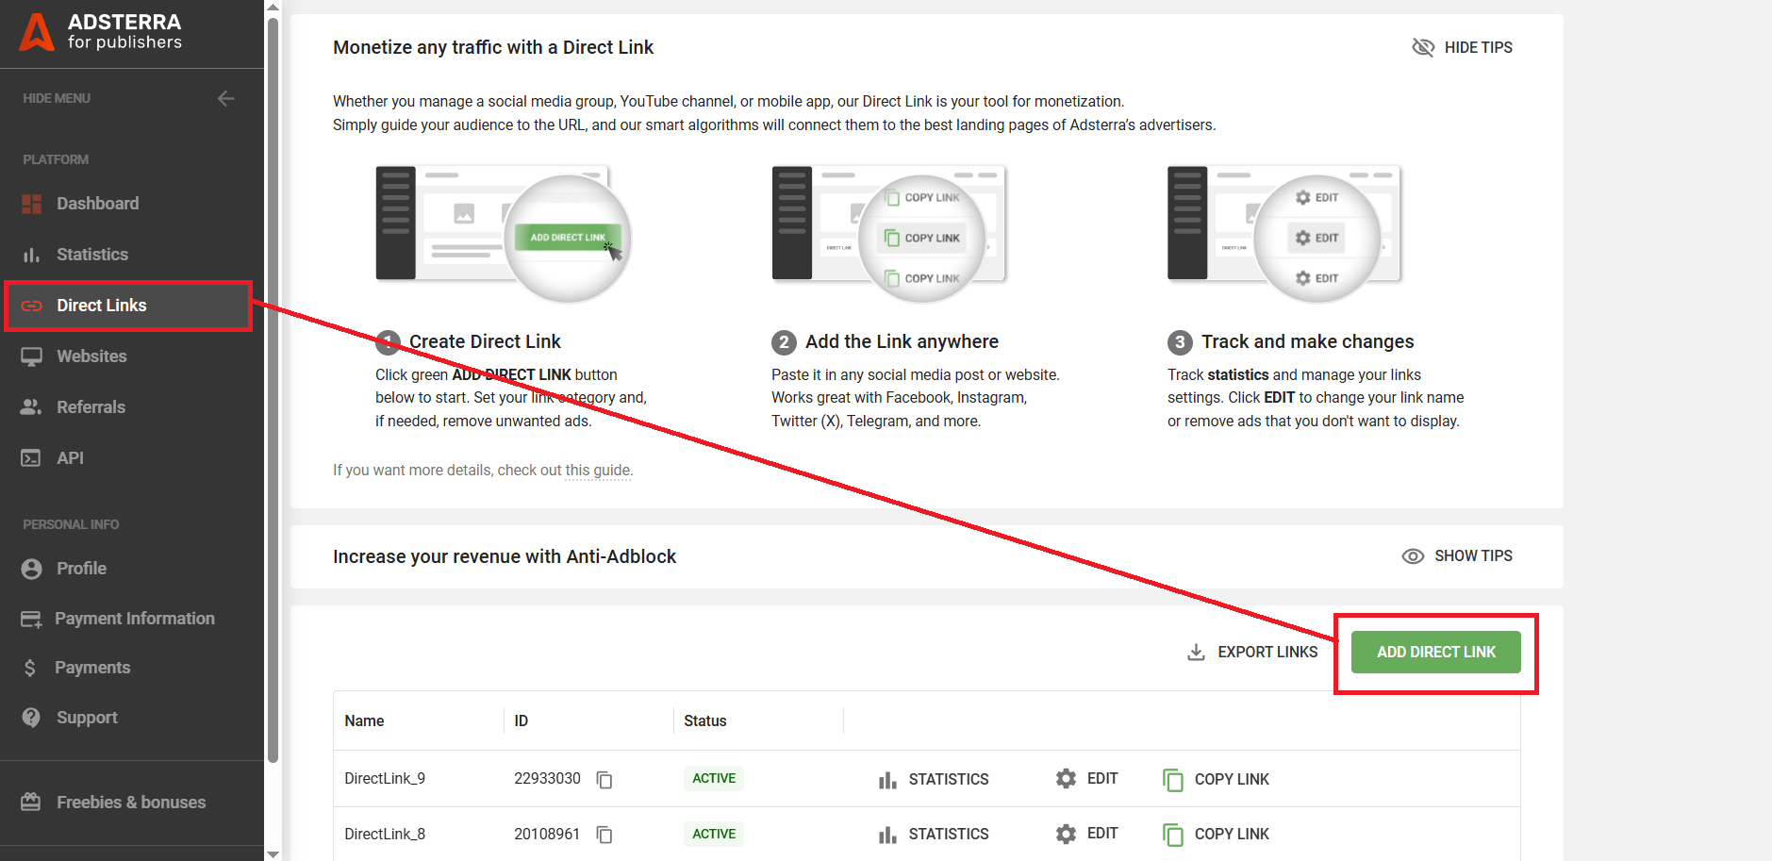
Task: Click ACTIVE status badge of DirectLink_8
Action: pos(714,835)
